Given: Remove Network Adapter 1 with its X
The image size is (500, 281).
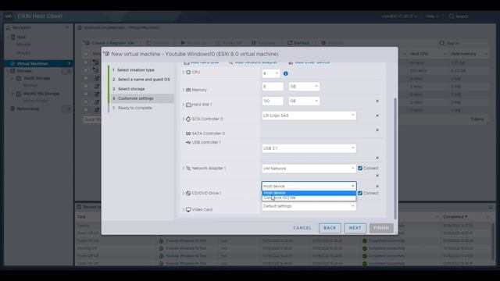Looking at the screenshot, I should pos(377,176).
